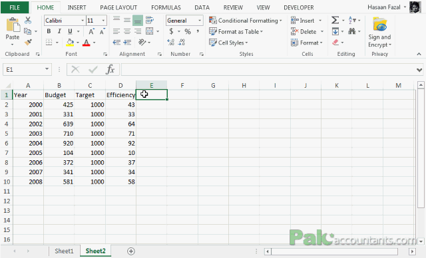426x258 pixels.
Task: Click the Cut scissors icon
Action: point(28,21)
